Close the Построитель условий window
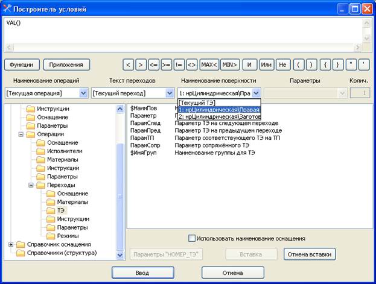 pyautogui.click(x=367, y=9)
